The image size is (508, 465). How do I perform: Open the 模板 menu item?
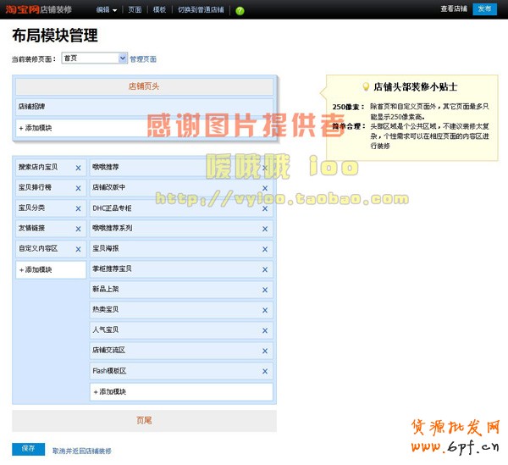tap(159, 10)
